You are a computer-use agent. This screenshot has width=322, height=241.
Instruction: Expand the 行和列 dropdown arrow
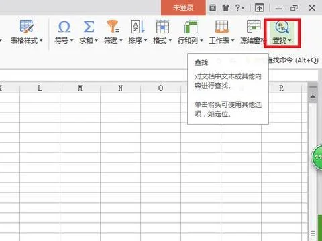click(201, 41)
